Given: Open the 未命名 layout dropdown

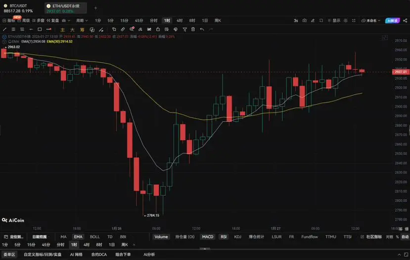Looking at the screenshot, I should click(x=370, y=20).
